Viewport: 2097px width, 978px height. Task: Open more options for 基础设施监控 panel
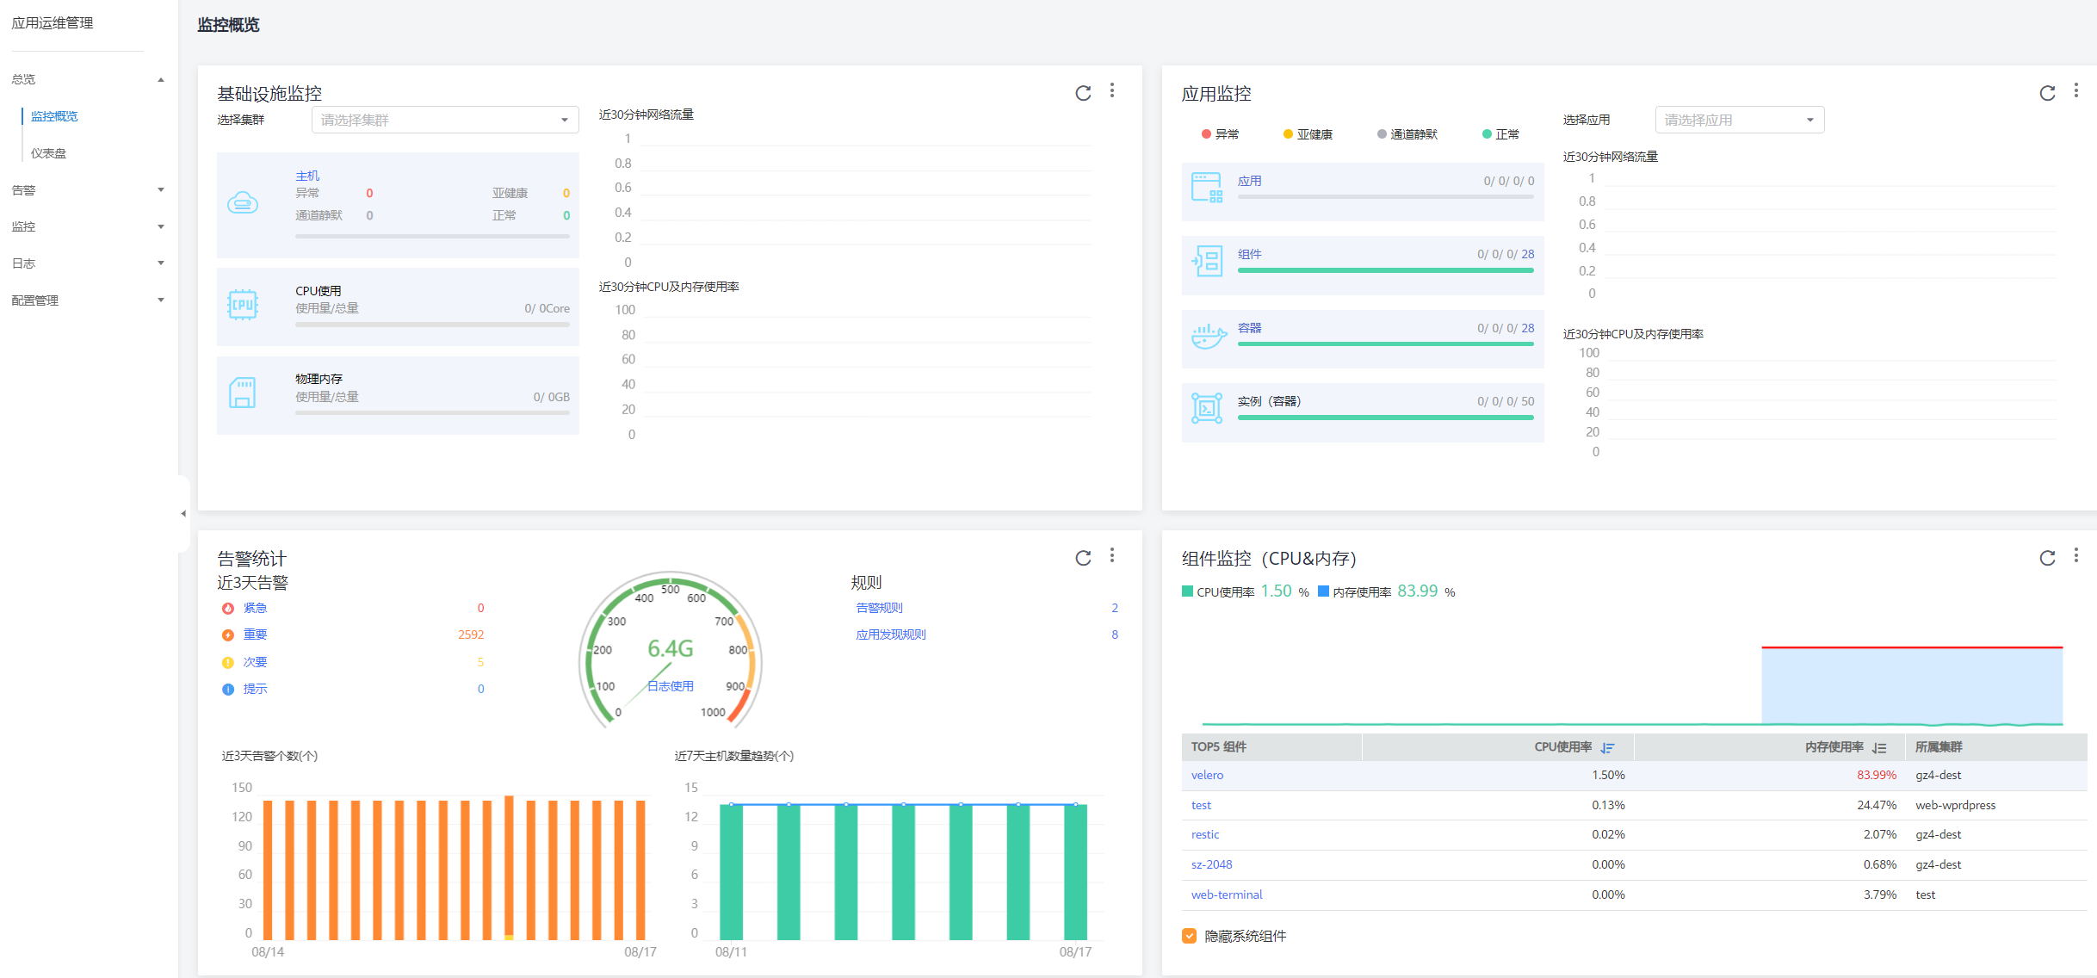coord(1112,90)
